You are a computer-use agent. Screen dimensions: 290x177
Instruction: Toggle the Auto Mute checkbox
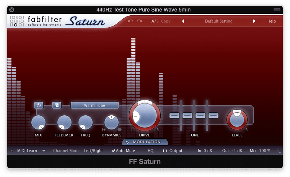coord(123,151)
